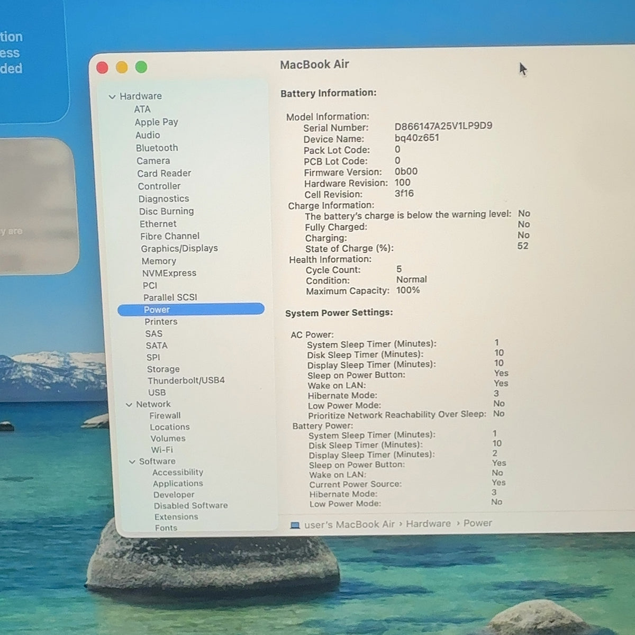This screenshot has width=635, height=635.
Task: Select Storage under Hardware
Action: click(x=164, y=369)
